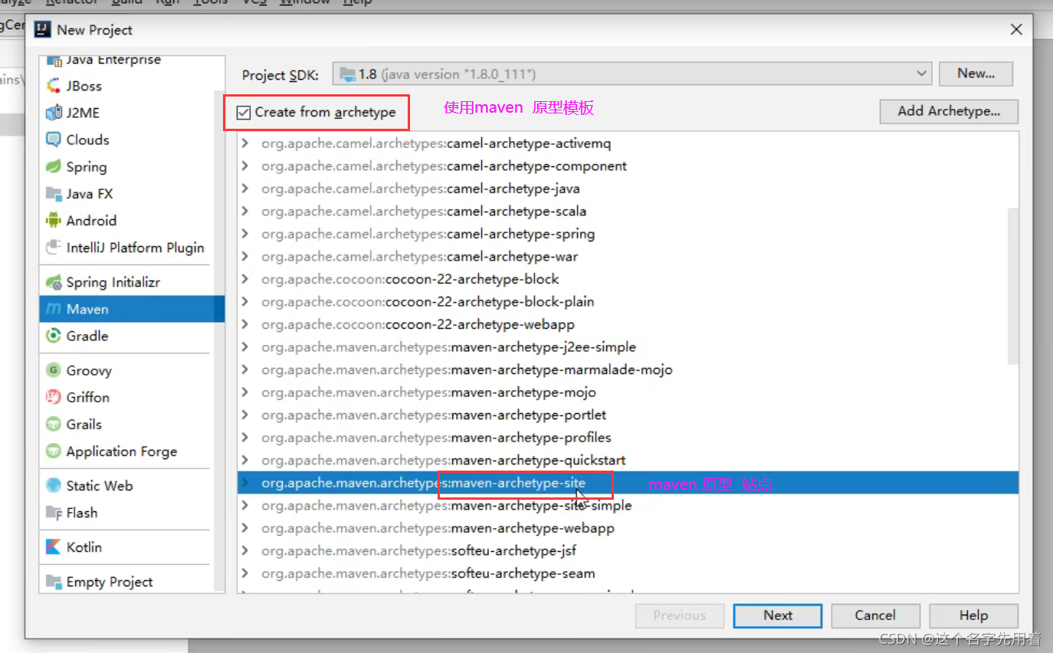
Task: Select maven-archetype-profiles row
Action: pos(628,438)
